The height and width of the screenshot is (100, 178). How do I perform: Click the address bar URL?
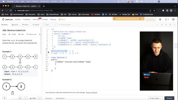[x=35, y=11]
